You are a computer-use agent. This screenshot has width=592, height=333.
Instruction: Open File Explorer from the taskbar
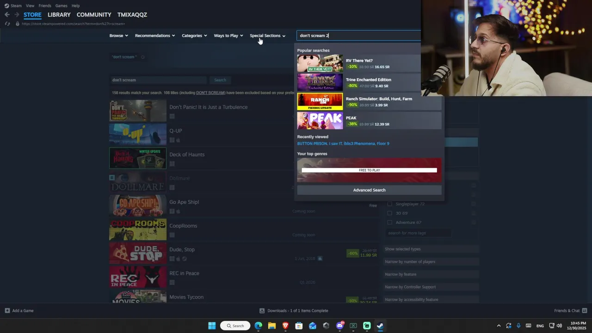272,326
